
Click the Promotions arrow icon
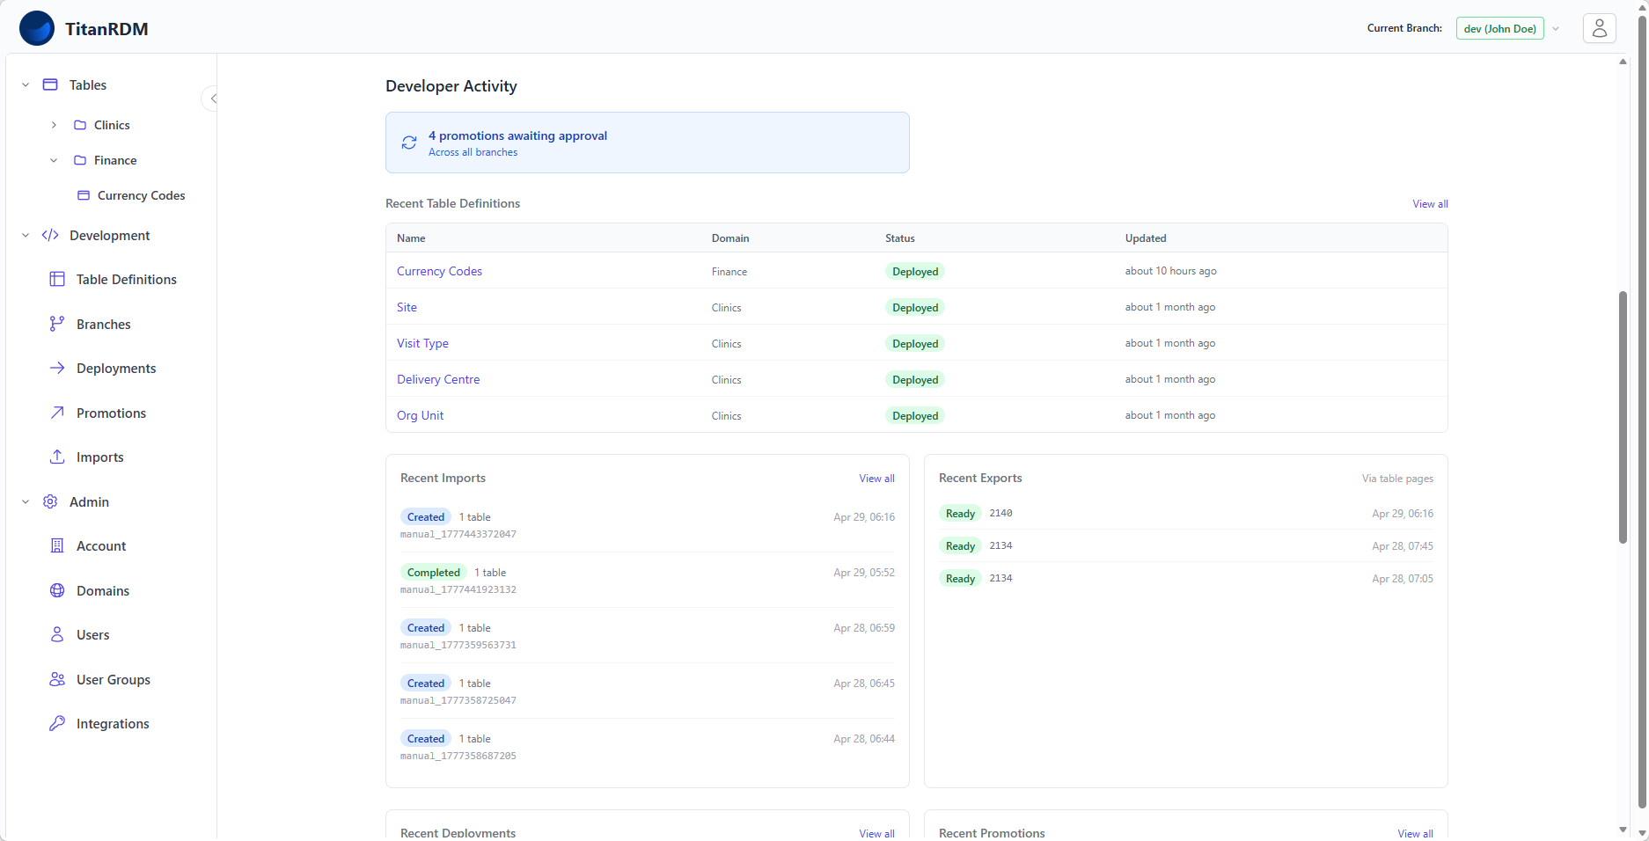(x=57, y=413)
